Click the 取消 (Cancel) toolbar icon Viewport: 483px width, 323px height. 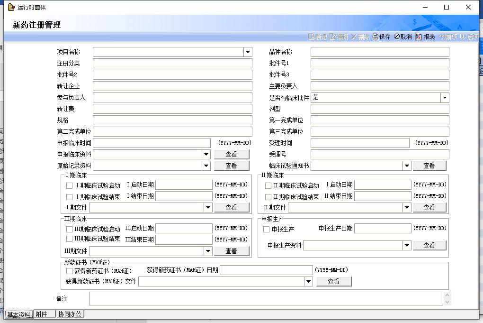[x=396, y=37]
